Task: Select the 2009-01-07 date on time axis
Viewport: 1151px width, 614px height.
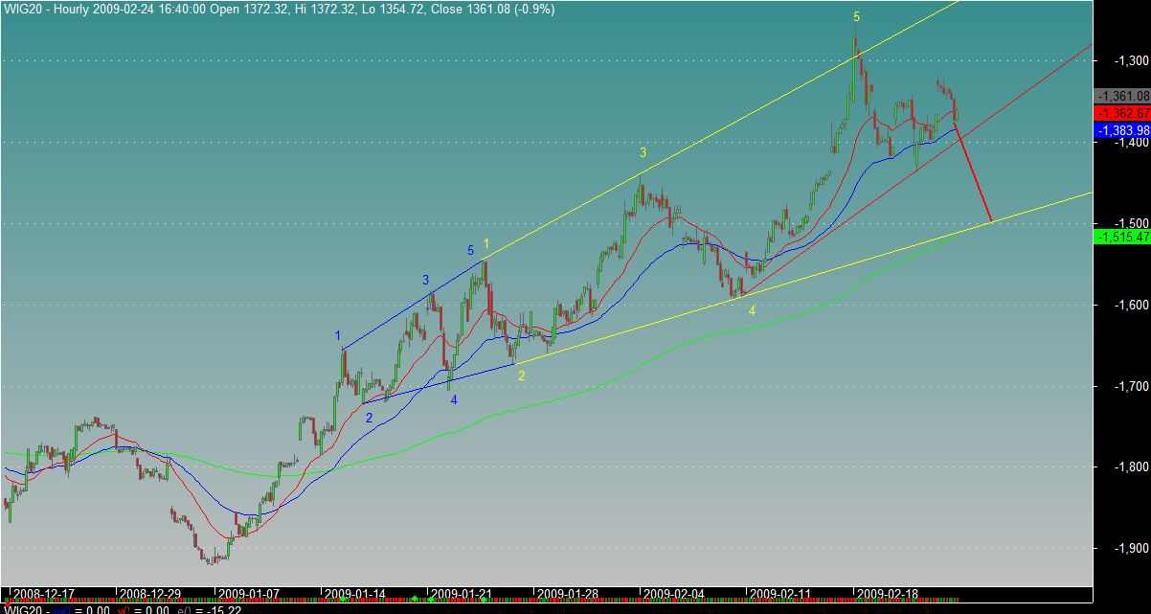Action: click(249, 594)
